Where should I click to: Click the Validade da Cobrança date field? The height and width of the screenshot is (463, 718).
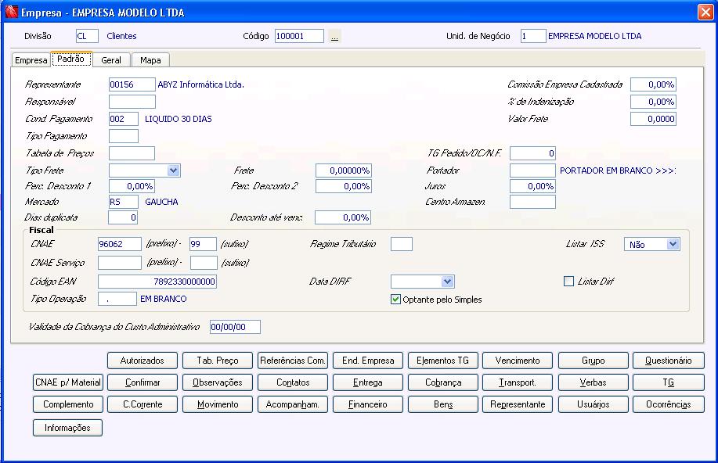pos(236,327)
